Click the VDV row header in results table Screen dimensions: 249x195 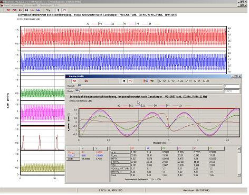(x=120, y=165)
